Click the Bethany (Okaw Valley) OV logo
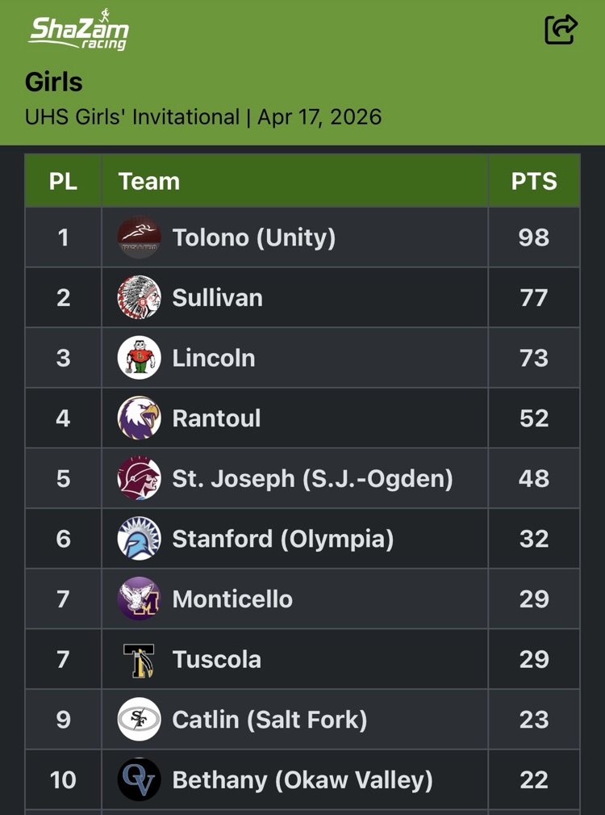Viewport: 605px width, 815px height. pyautogui.click(x=139, y=779)
